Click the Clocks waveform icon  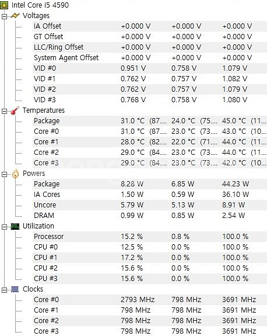pyautogui.click(x=15, y=289)
